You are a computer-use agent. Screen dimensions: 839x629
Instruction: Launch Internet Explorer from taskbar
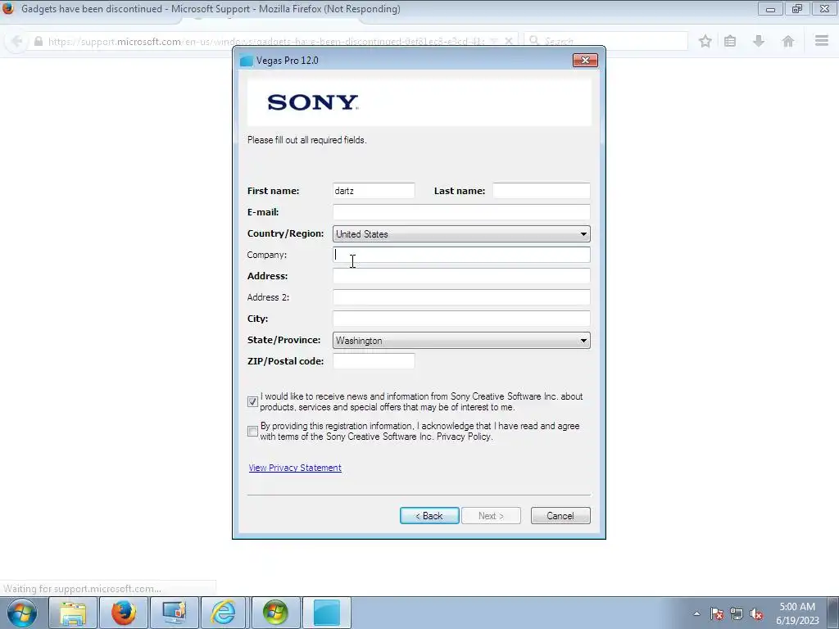pos(224,613)
